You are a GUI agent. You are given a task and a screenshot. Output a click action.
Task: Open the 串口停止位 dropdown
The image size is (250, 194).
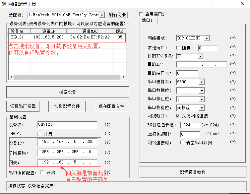[x=202, y=99]
